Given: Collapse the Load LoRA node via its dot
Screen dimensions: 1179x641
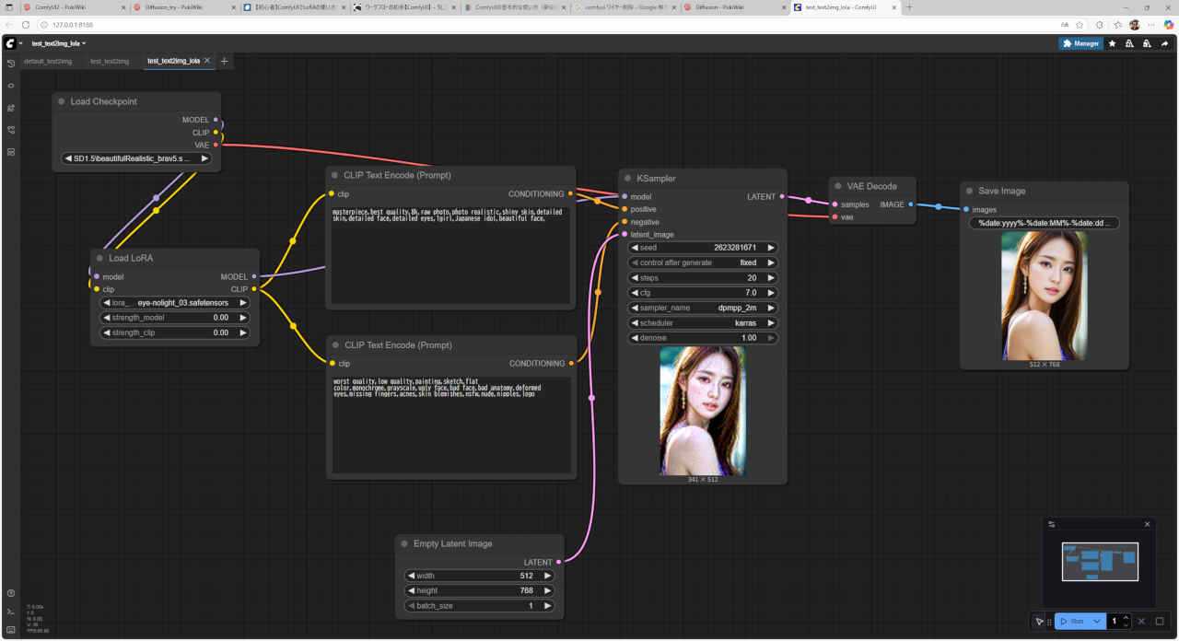Looking at the screenshot, I should (99, 259).
